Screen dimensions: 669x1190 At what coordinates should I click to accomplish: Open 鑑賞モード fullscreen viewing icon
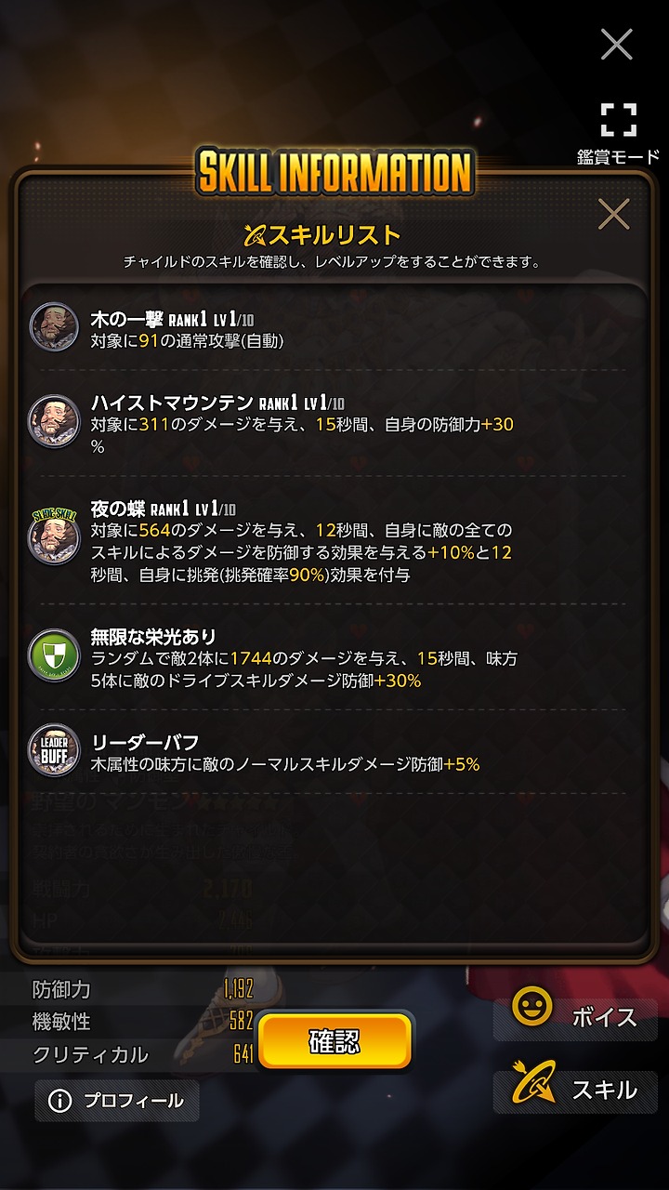[618, 120]
